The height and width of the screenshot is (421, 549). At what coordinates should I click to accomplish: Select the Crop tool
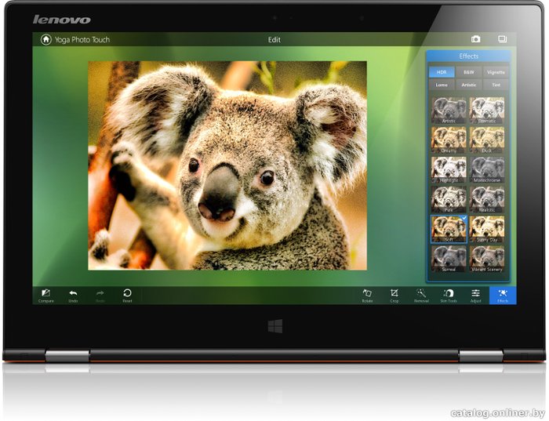click(394, 294)
